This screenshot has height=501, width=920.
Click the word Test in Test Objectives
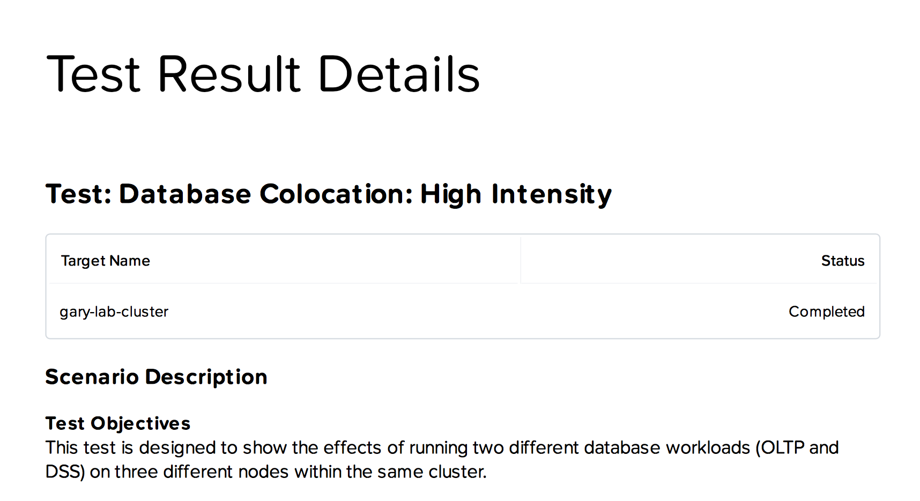65,423
